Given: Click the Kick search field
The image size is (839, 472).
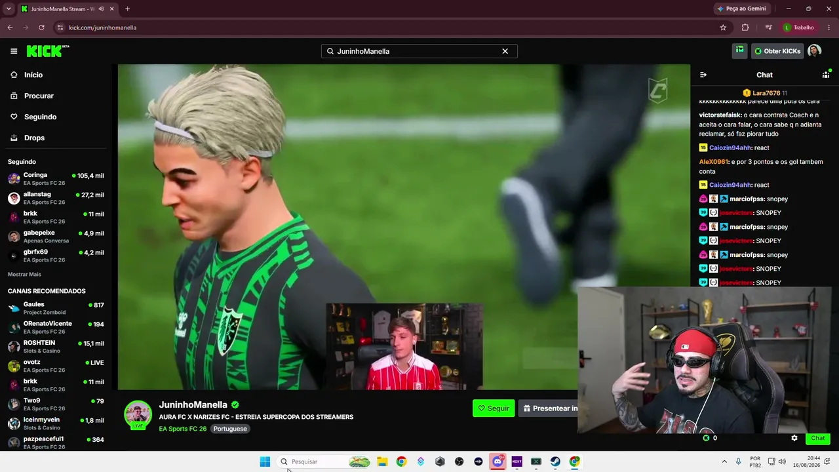Looking at the screenshot, I should pos(419,51).
